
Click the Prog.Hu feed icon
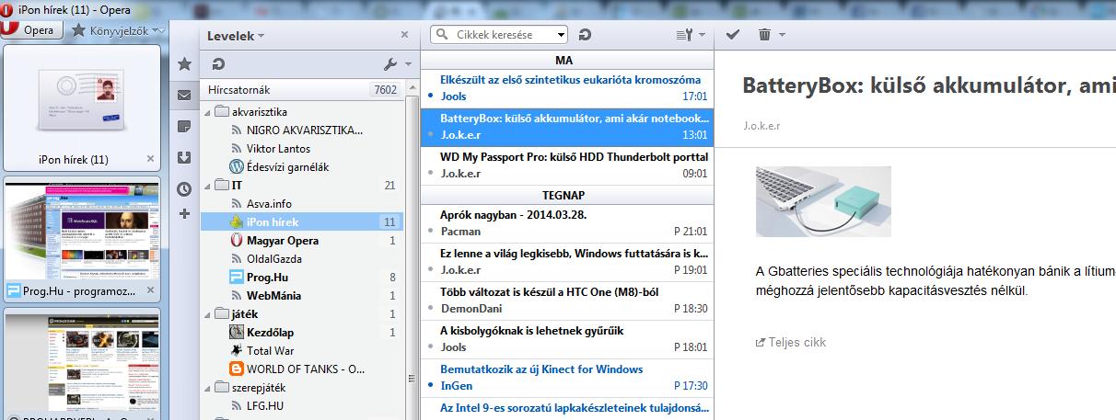point(237,278)
